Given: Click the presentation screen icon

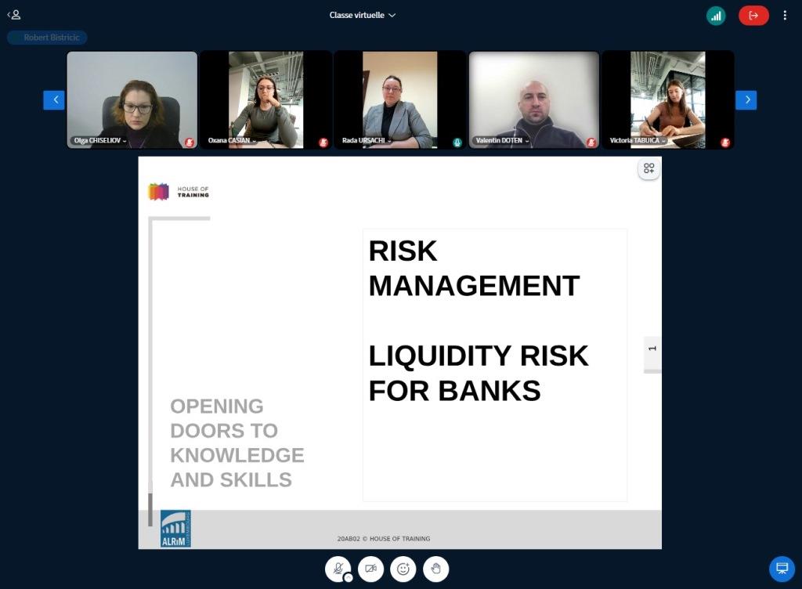Looking at the screenshot, I should [x=781, y=569].
